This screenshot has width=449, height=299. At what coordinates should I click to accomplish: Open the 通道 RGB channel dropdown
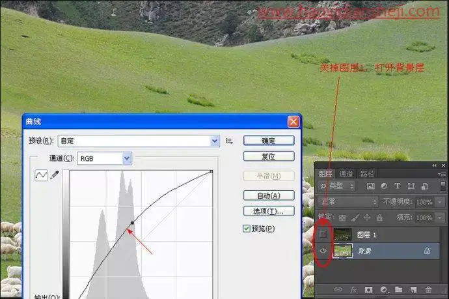click(x=127, y=158)
